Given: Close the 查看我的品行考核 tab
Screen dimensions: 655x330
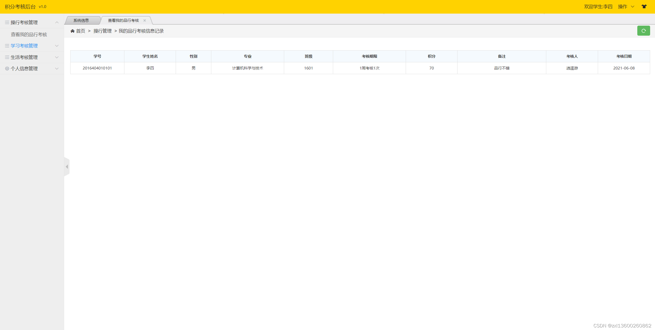Looking at the screenshot, I should 145,21.
